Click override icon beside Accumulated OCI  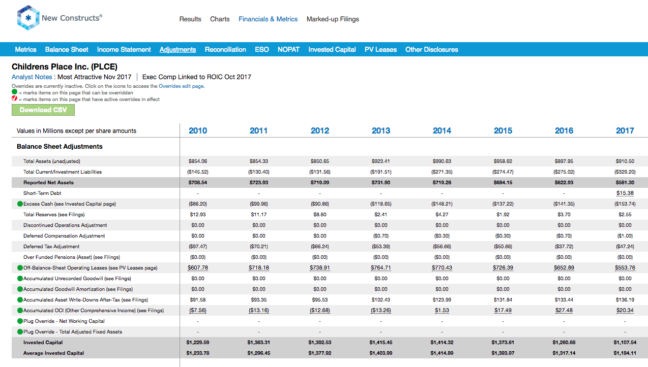click(x=20, y=311)
